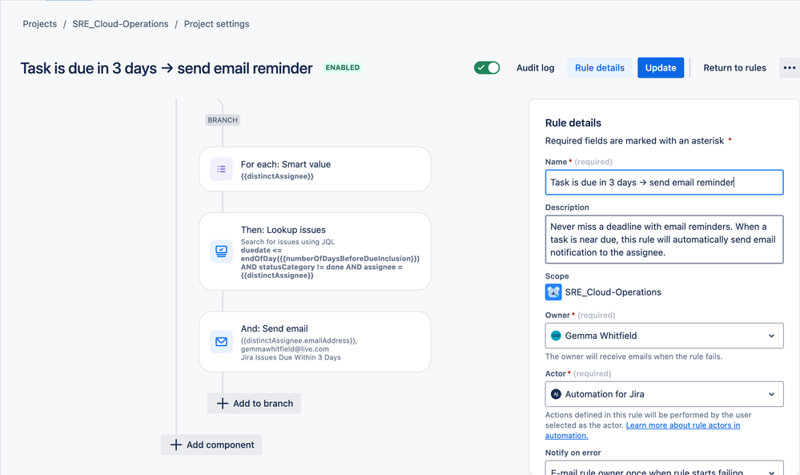Click the rule Name input field
Screen dimensions: 800x475
[664, 182]
